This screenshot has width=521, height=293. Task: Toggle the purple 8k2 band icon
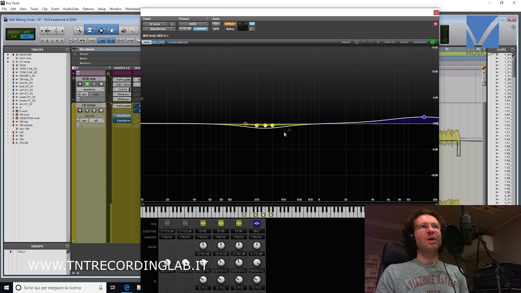pos(256,223)
